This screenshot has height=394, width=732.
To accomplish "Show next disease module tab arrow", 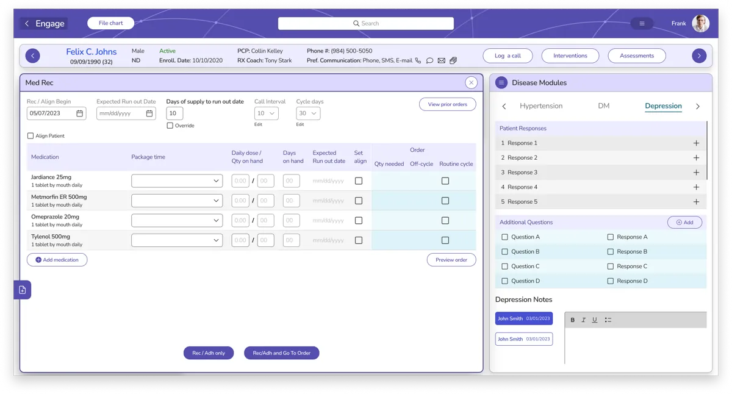I will click(x=698, y=106).
